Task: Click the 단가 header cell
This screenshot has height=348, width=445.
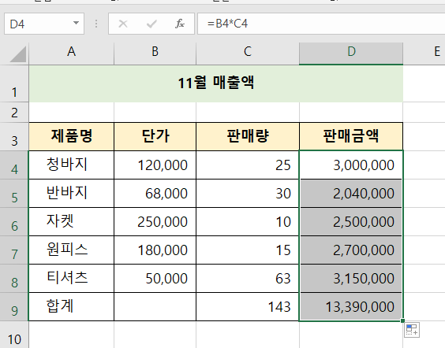Action: pos(155,136)
